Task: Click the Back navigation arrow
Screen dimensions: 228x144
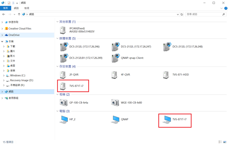Action: (x=4, y=14)
